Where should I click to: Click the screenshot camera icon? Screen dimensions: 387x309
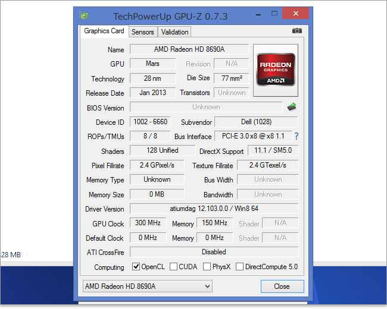pos(297,31)
